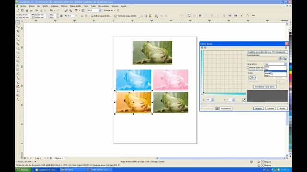307x172 pixels.
Task: Click Equilibrio automático de tono button
Action: coord(260,52)
